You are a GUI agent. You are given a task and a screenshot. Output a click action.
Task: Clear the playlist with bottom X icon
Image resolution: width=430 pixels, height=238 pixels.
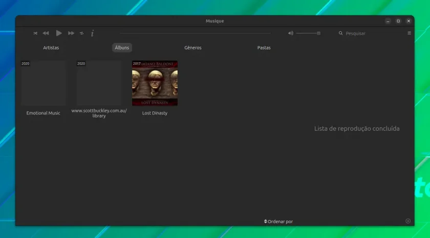[408, 221]
